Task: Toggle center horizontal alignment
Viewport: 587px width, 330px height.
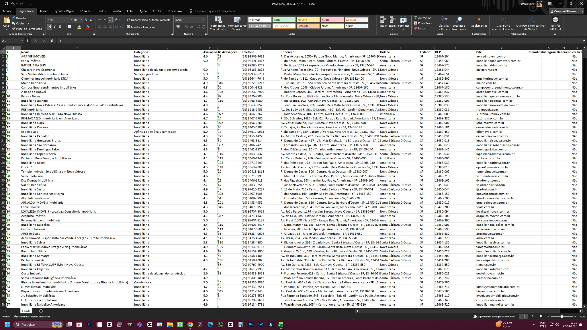Action: coord(105,27)
